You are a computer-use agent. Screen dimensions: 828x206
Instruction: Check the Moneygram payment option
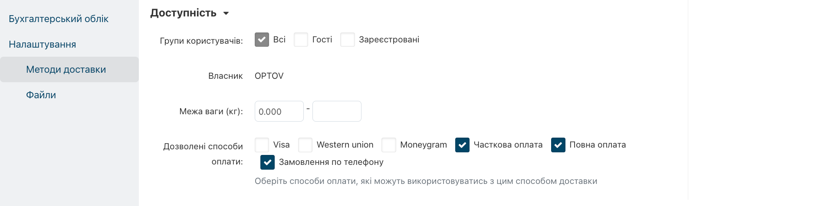click(388, 145)
